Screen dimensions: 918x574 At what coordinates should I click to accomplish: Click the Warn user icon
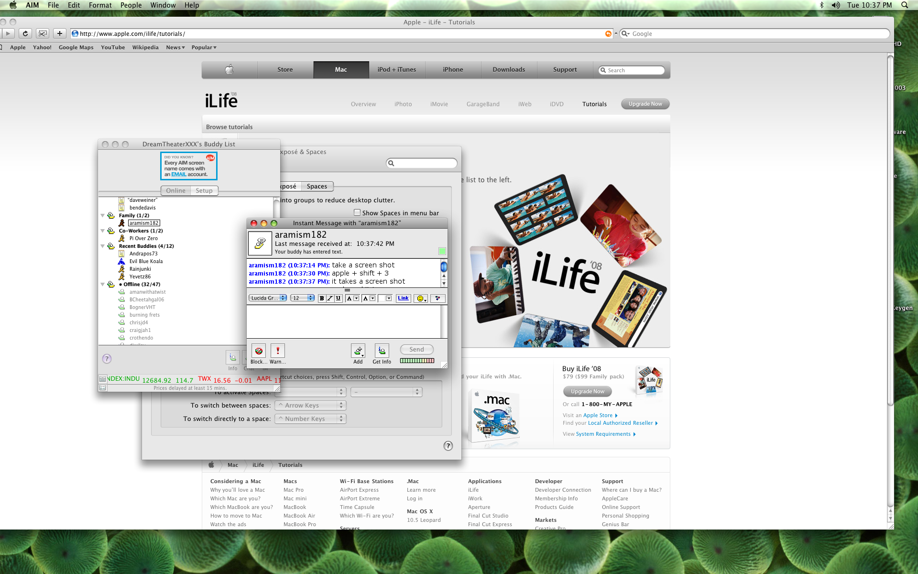click(277, 351)
